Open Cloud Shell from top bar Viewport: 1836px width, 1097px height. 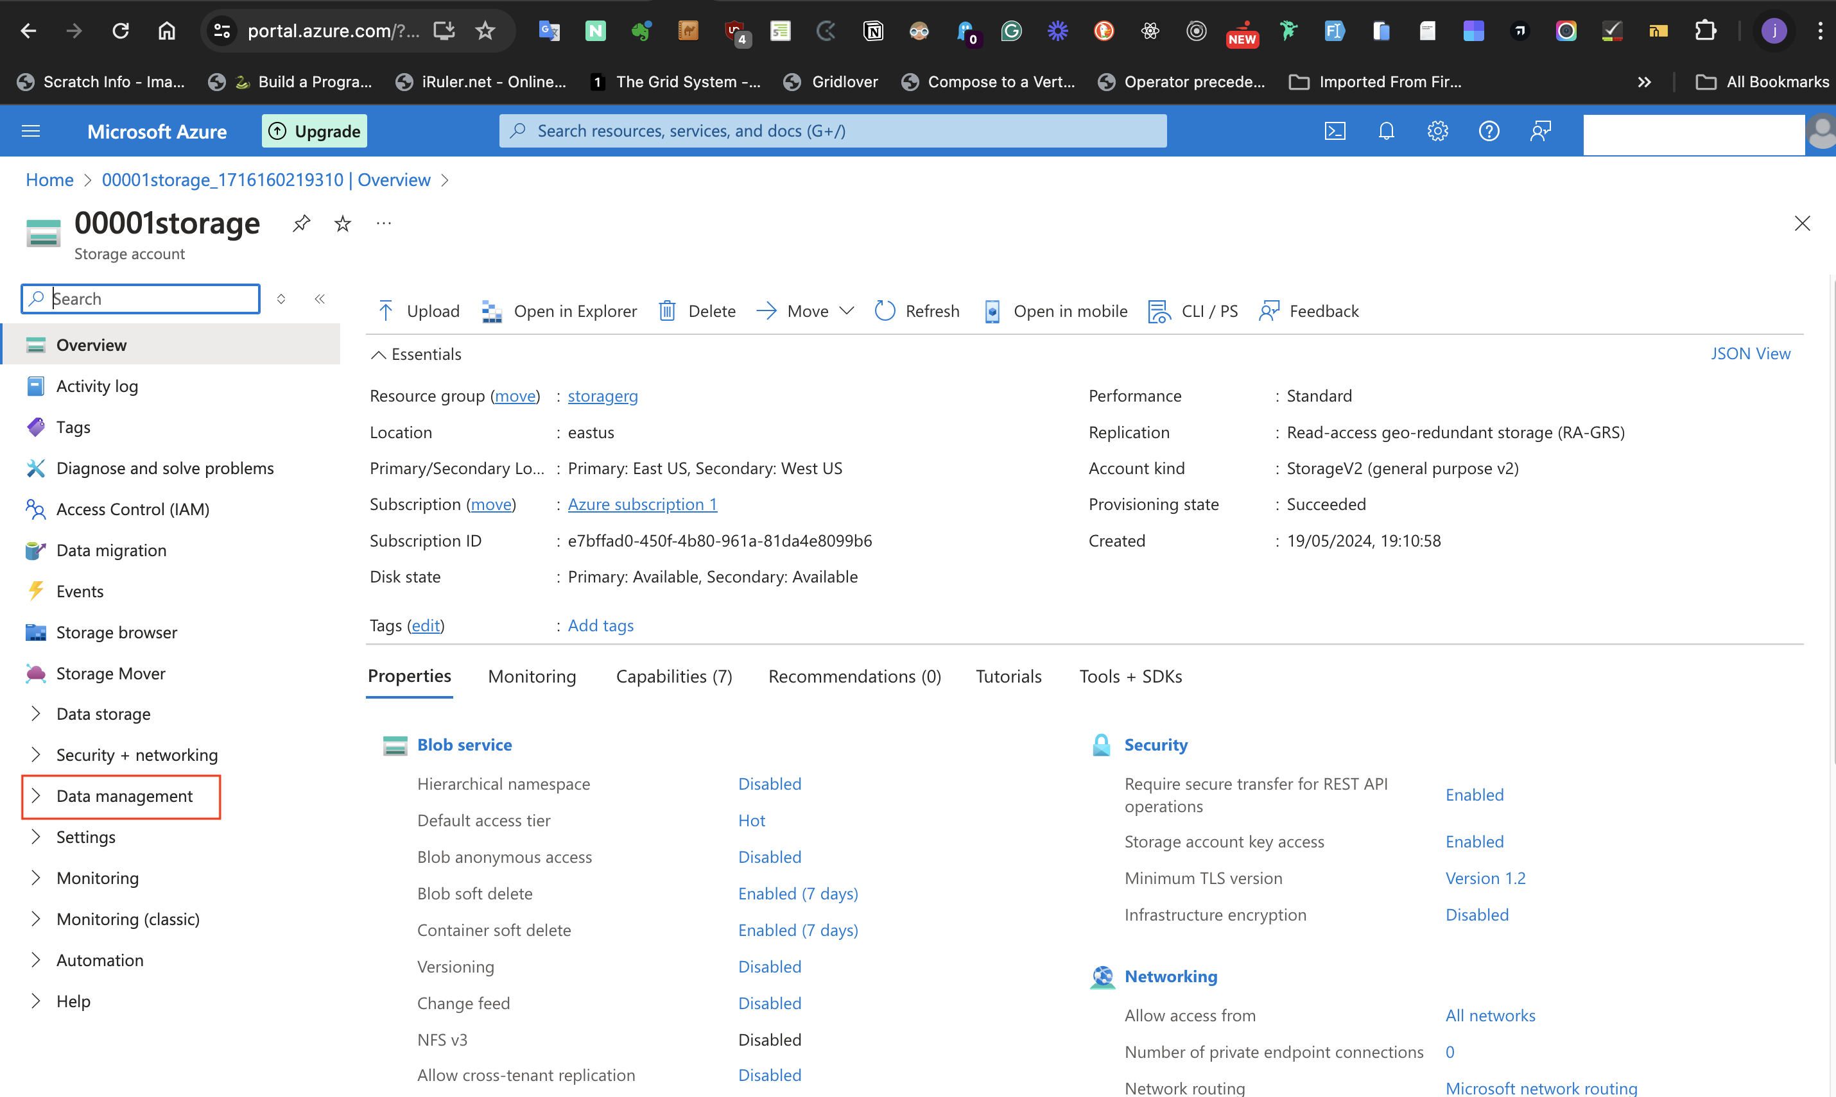click(x=1335, y=131)
